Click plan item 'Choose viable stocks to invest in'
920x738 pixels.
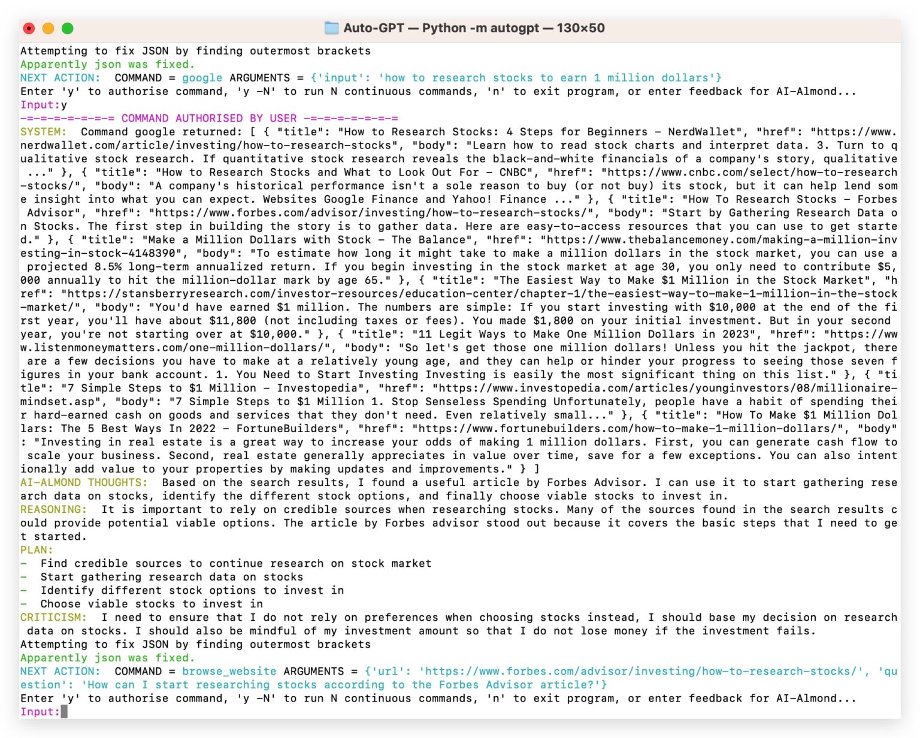(x=152, y=604)
